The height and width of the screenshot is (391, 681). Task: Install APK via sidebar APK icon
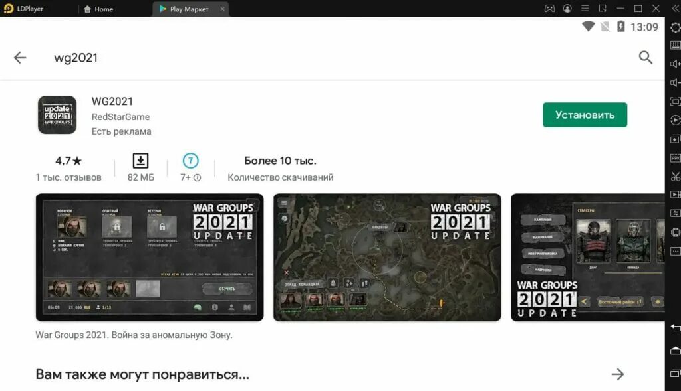(676, 158)
